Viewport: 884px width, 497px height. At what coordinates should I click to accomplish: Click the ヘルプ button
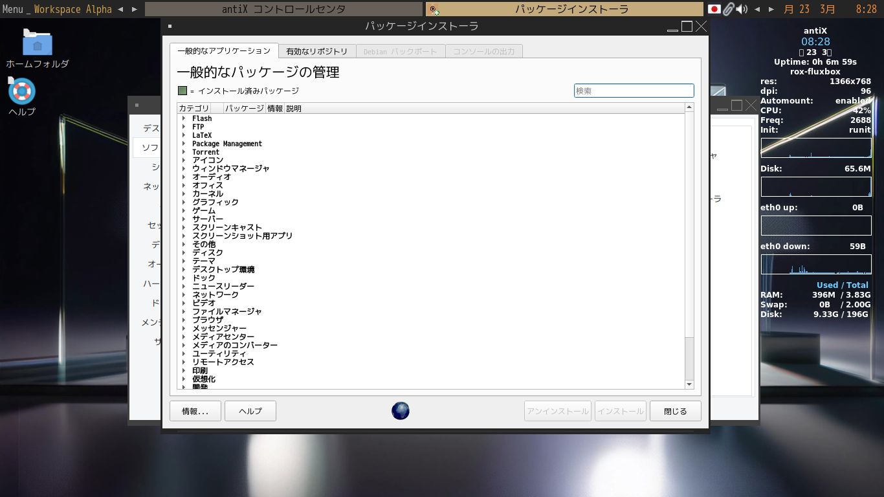pyautogui.click(x=250, y=410)
